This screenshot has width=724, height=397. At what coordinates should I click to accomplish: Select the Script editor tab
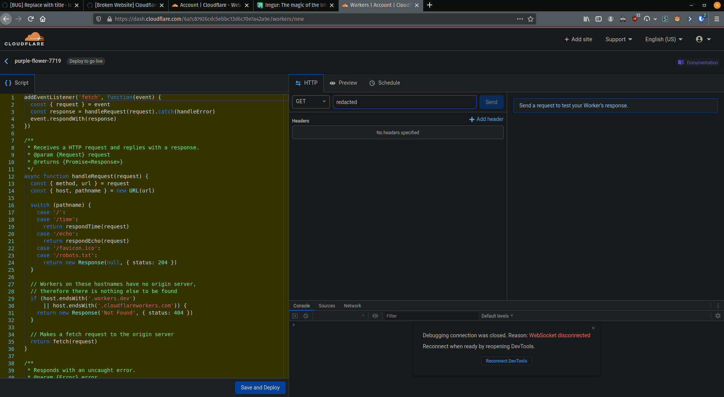[x=17, y=83]
